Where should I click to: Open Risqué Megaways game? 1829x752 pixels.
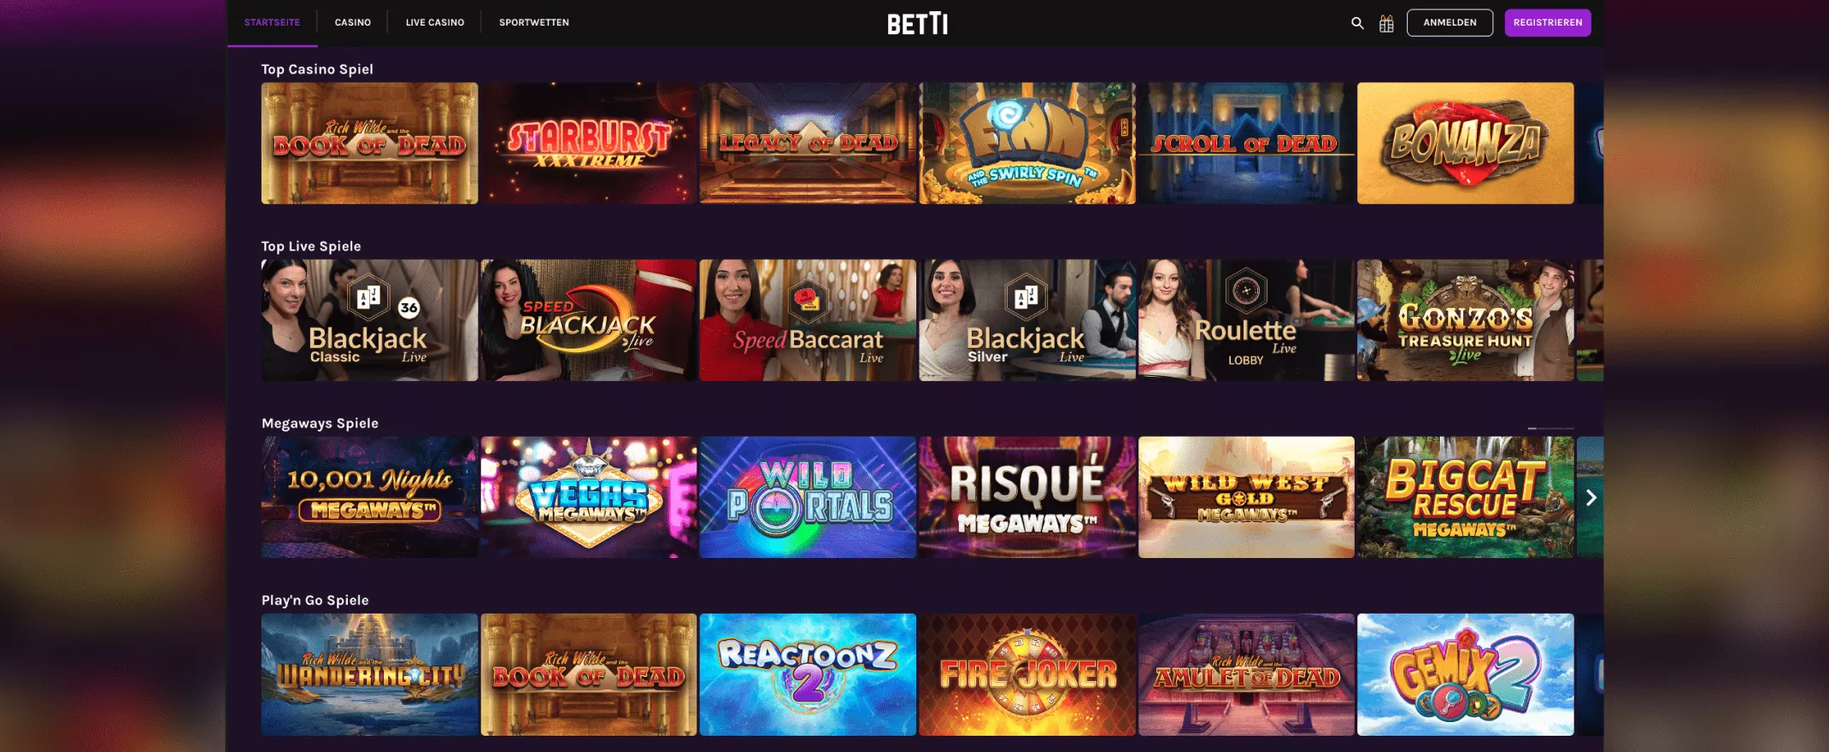1027,497
